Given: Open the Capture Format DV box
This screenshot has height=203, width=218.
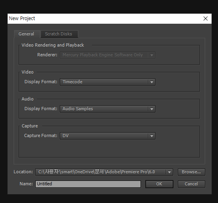Looking at the screenshot, I should (x=108, y=136).
